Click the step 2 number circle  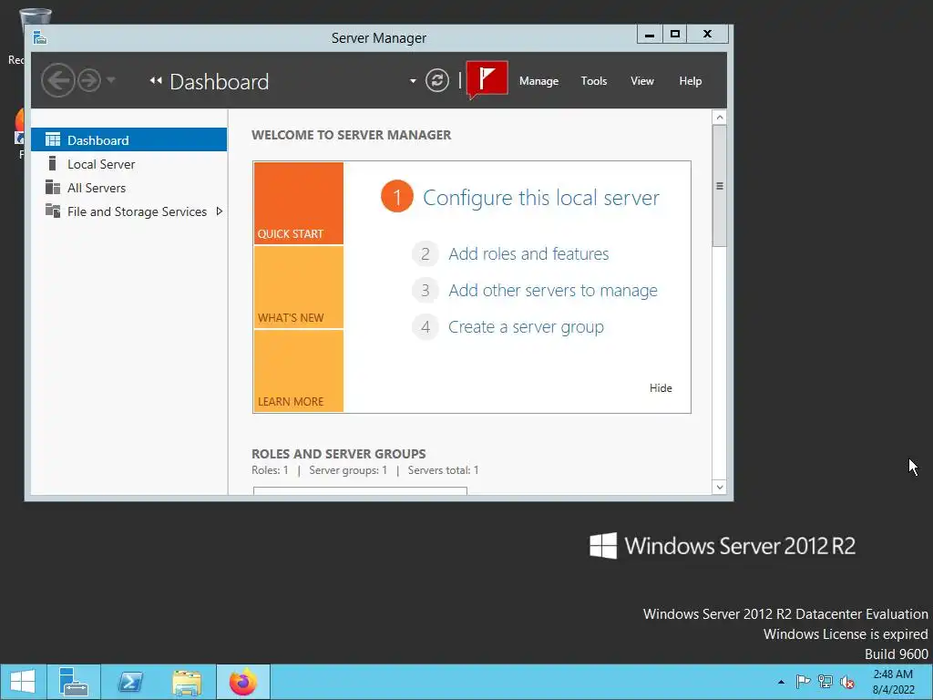click(x=425, y=254)
